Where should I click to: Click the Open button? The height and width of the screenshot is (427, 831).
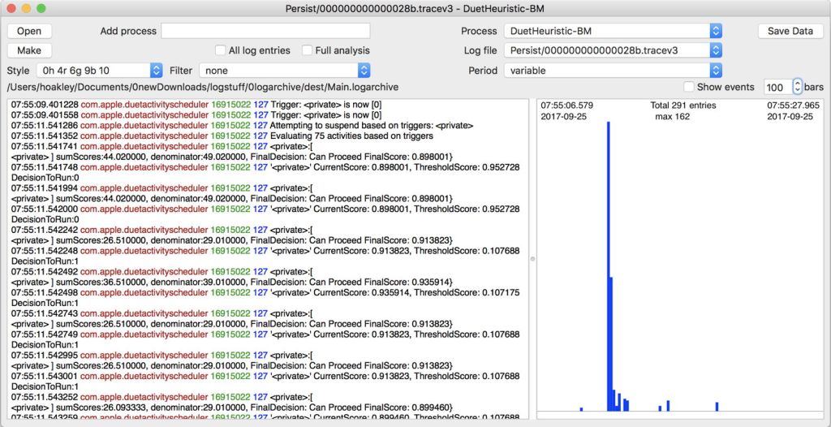click(x=29, y=31)
